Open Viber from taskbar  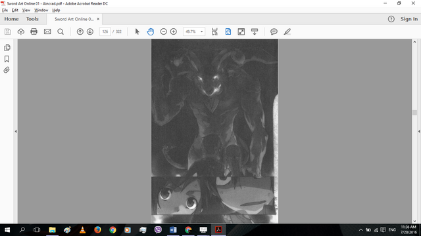coord(158,230)
